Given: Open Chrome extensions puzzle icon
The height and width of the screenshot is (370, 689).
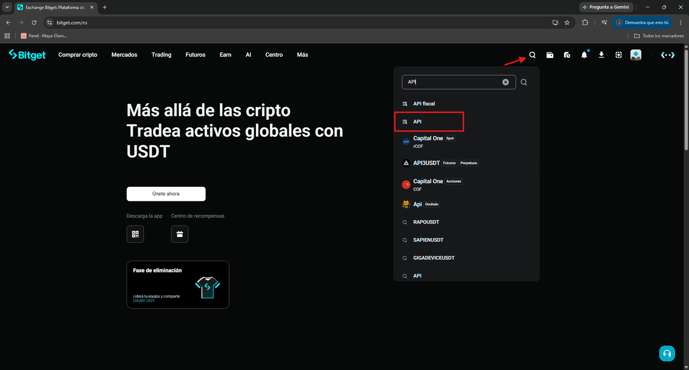Looking at the screenshot, I should (585, 22).
